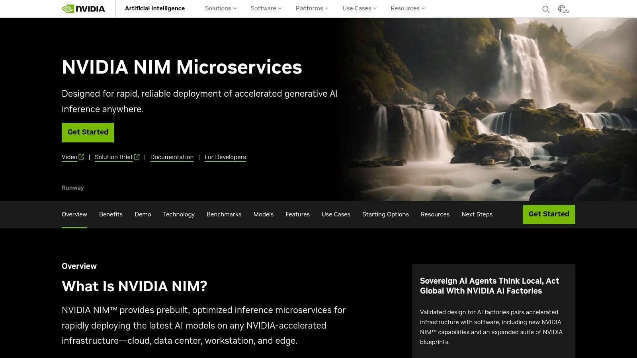Open the Platforms dropdown
The image size is (637, 358).
[311, 8]
